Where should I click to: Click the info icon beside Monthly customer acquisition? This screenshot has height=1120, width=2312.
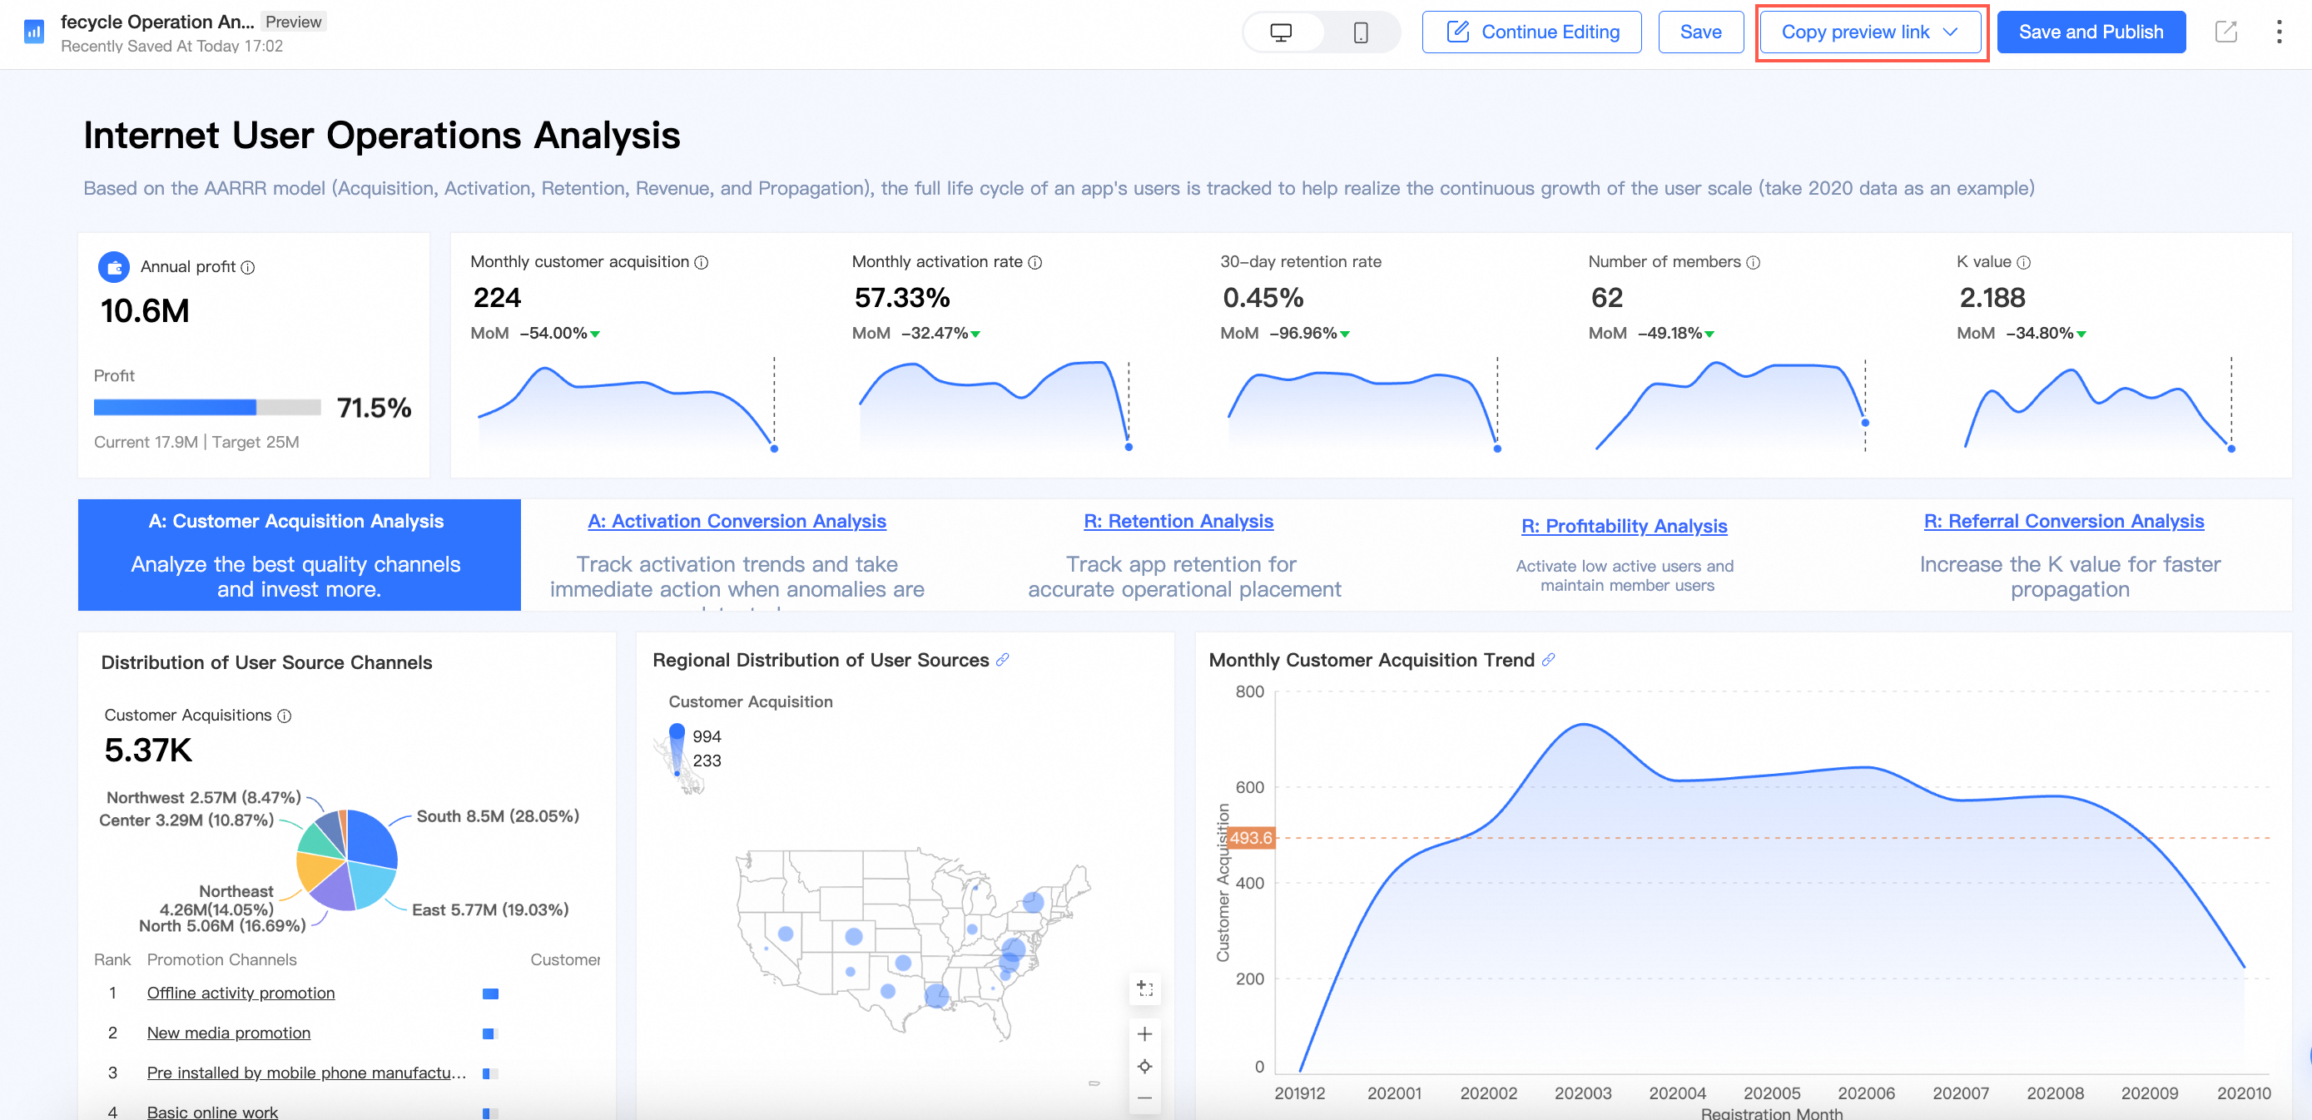702,262
